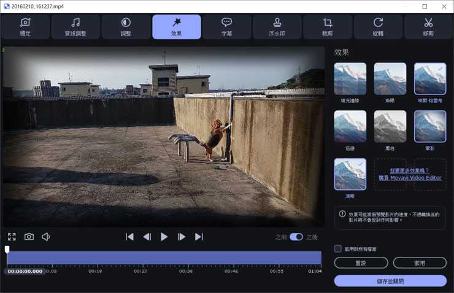Click the 儲存並關閉 save and close button
The width and height of the screenshot is (454, 293).
(x=390, y=281)
